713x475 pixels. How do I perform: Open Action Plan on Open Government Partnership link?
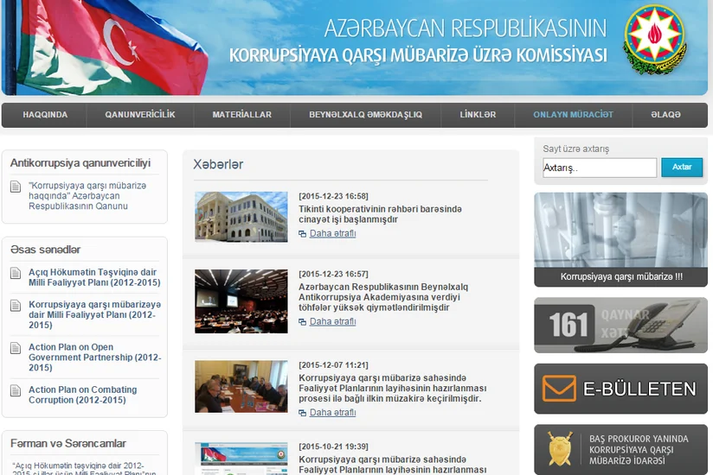coord(94,358)
